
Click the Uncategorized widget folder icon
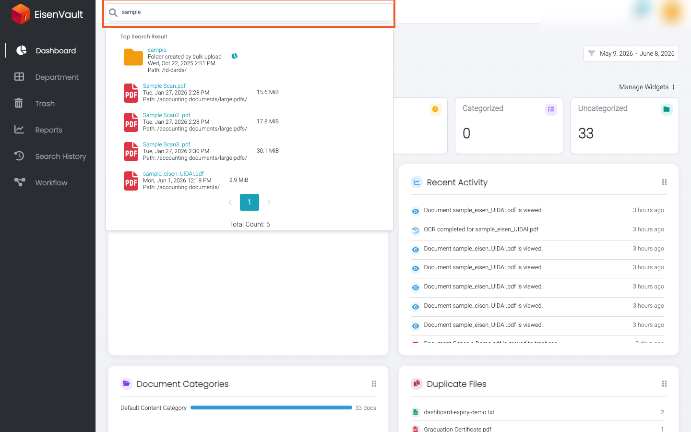coord(667,109)
